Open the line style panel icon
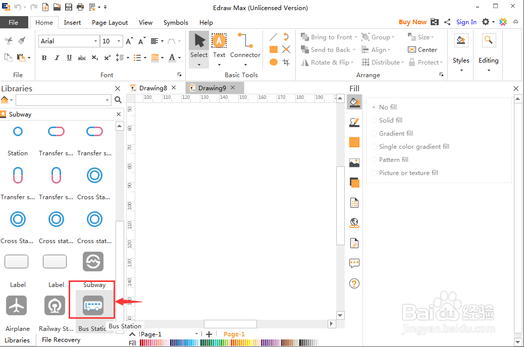The width and height of the screenshot is (524, 347). [354, 122]
